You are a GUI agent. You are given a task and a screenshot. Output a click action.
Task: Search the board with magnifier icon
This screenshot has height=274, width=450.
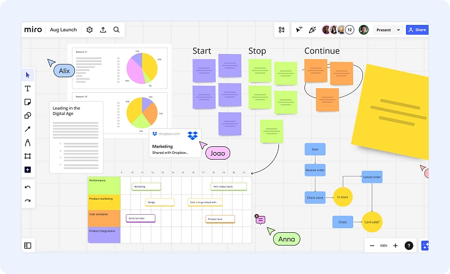coord(116,30)
